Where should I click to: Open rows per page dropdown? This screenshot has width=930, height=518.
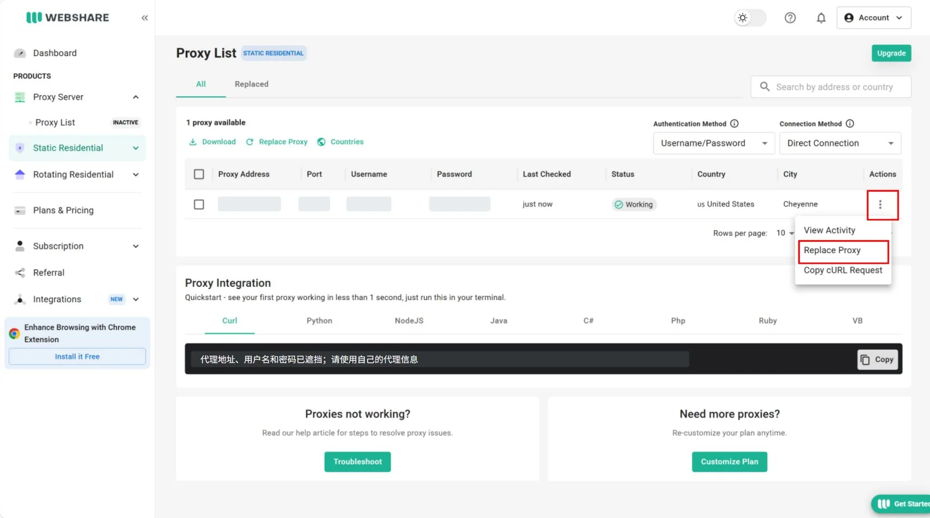point(785,233)
